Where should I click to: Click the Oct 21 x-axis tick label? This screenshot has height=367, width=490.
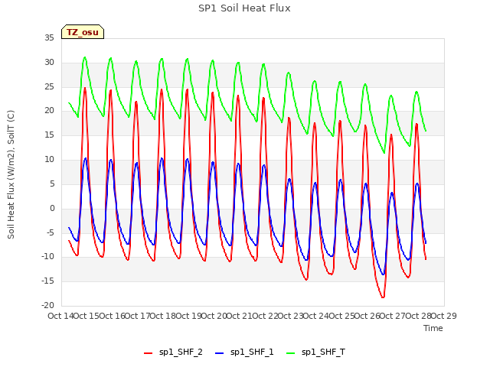click(240, 316)
